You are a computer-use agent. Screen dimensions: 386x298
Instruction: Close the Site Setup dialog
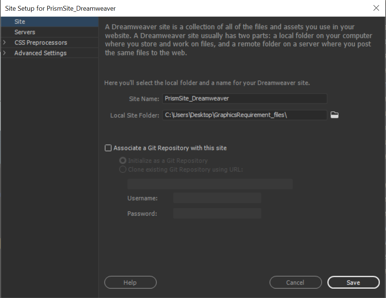click(x=376, y=8)
